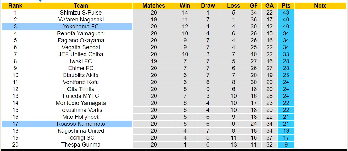Screen dimensions: 348x151
Task: Click the GF column header
Action: click(x=254, y=6)
